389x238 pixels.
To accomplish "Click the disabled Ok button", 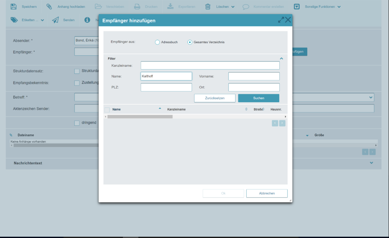I will click(x=223, y=193).
